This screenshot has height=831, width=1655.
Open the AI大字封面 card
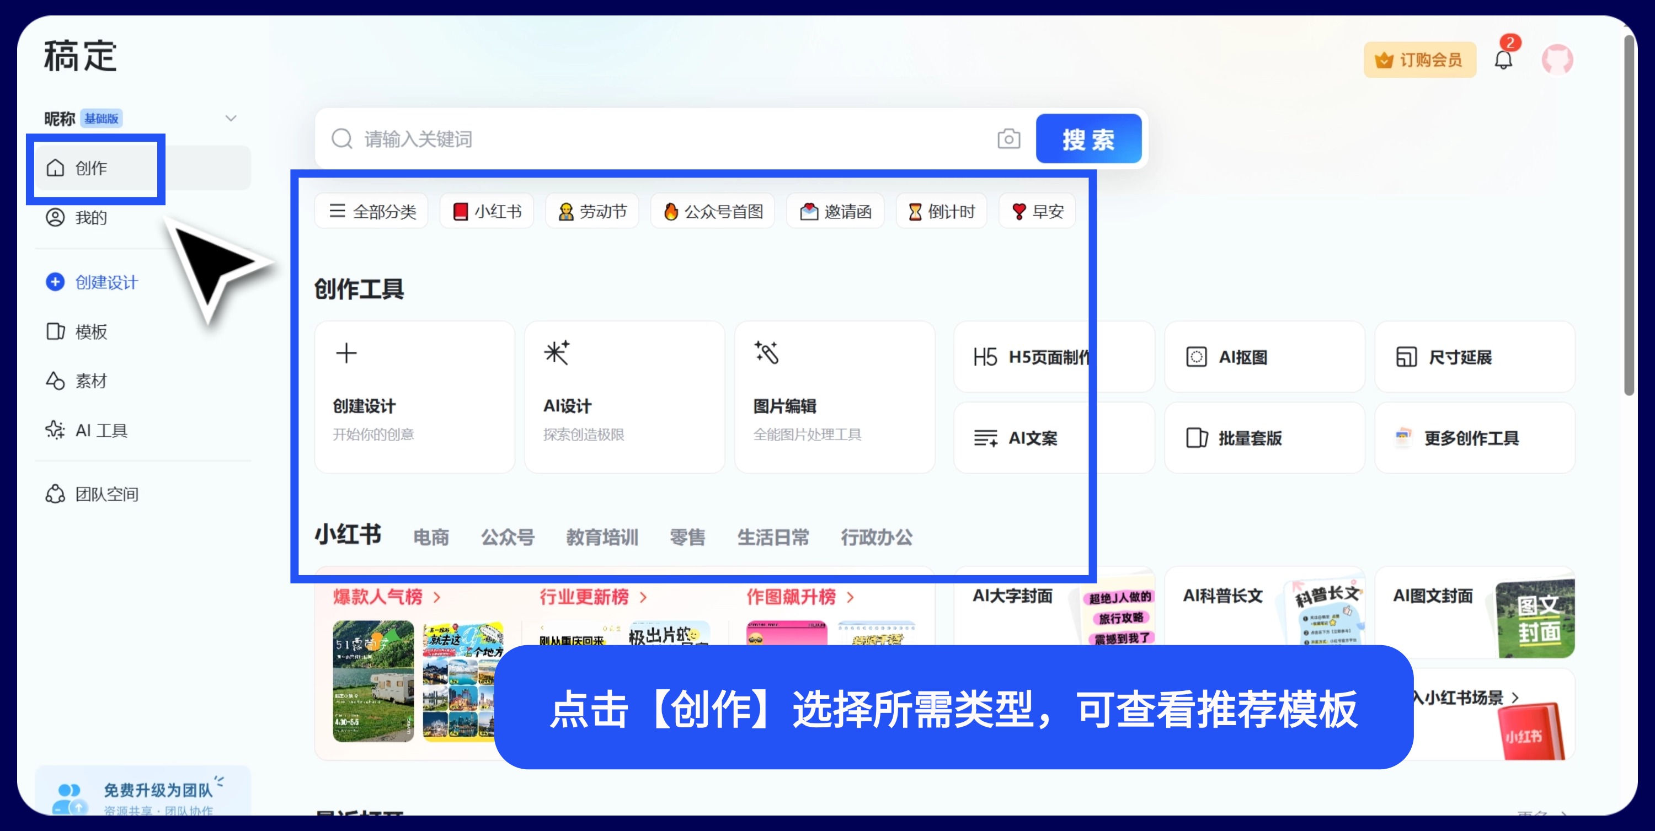point(1054,612)
